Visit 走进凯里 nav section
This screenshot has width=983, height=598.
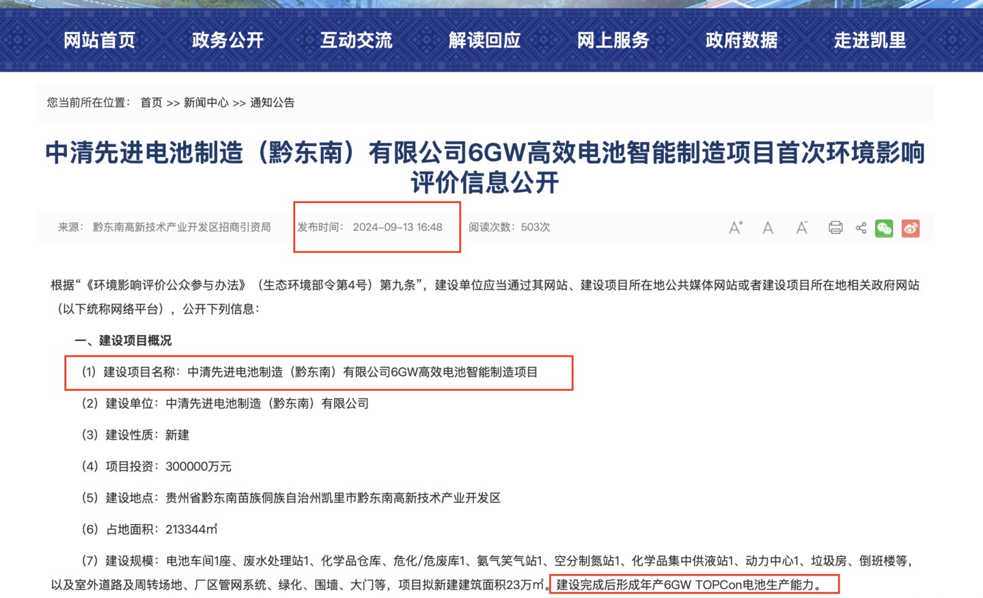870,40
